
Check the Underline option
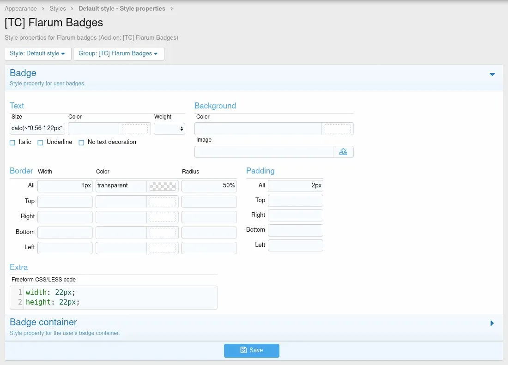pos(40,143)
